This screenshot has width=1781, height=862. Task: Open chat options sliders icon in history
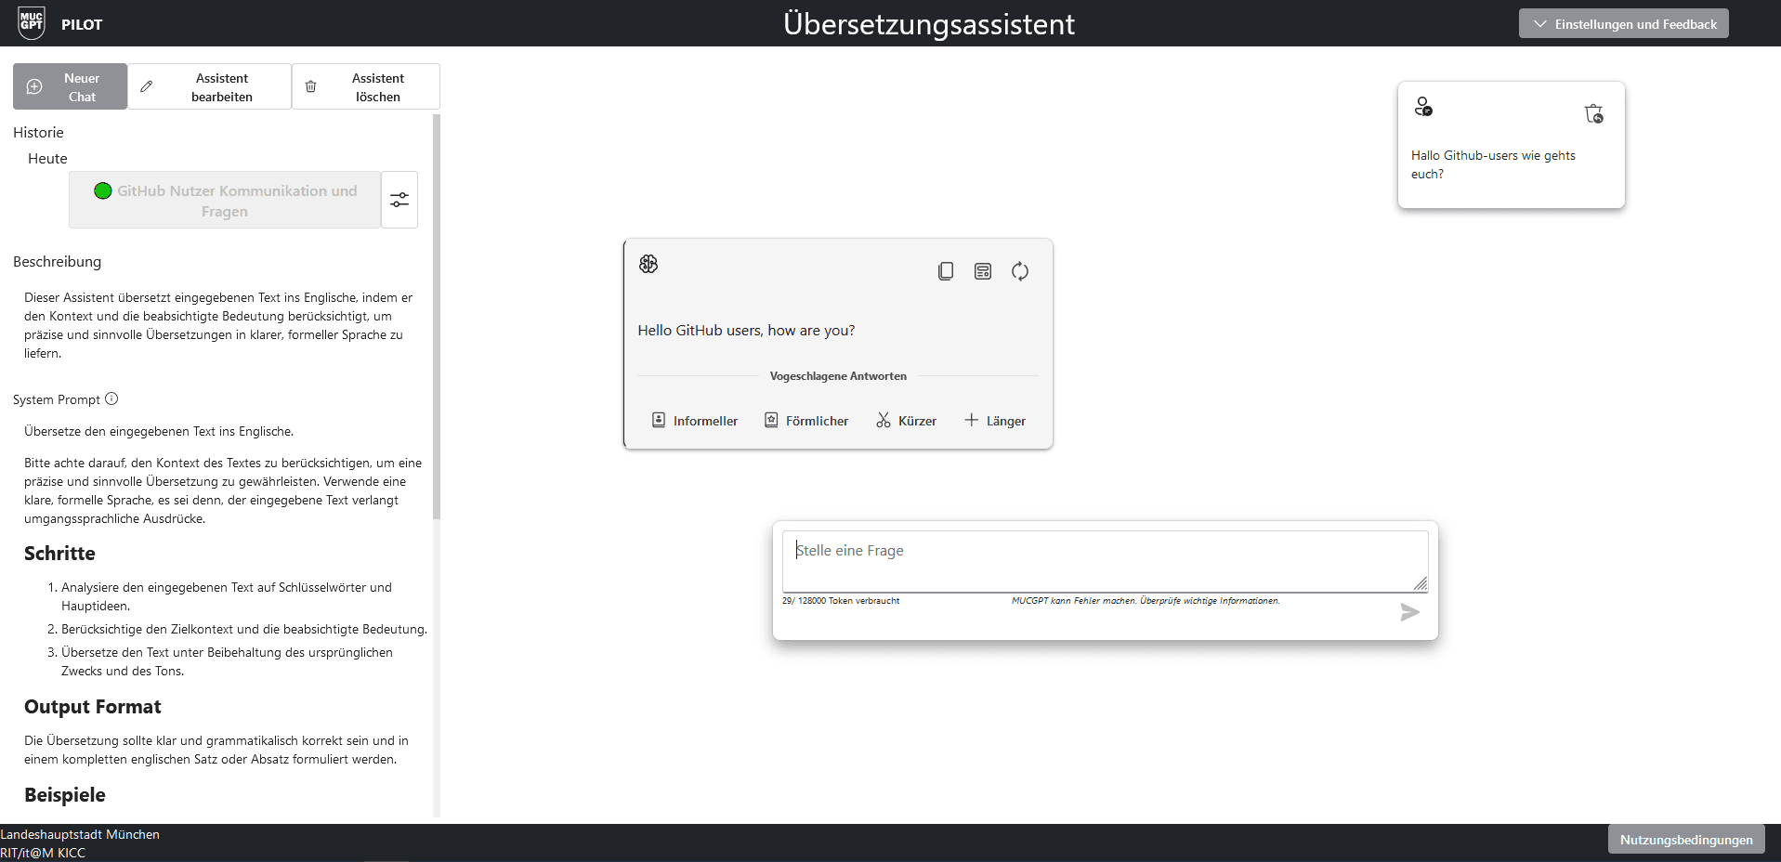tap(399, 200)
